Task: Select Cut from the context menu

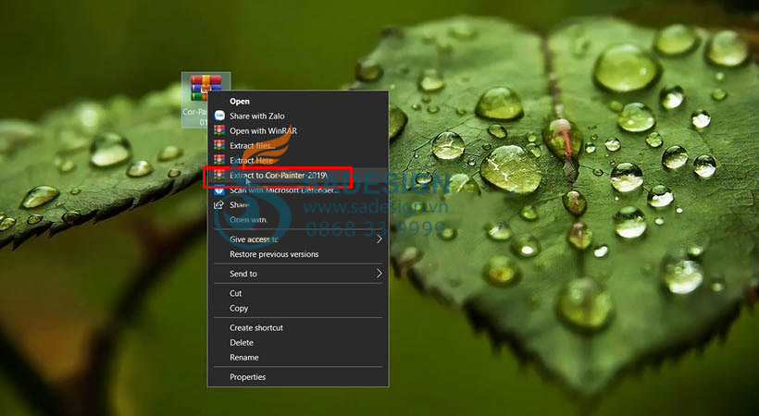Action: coord(236,293)
